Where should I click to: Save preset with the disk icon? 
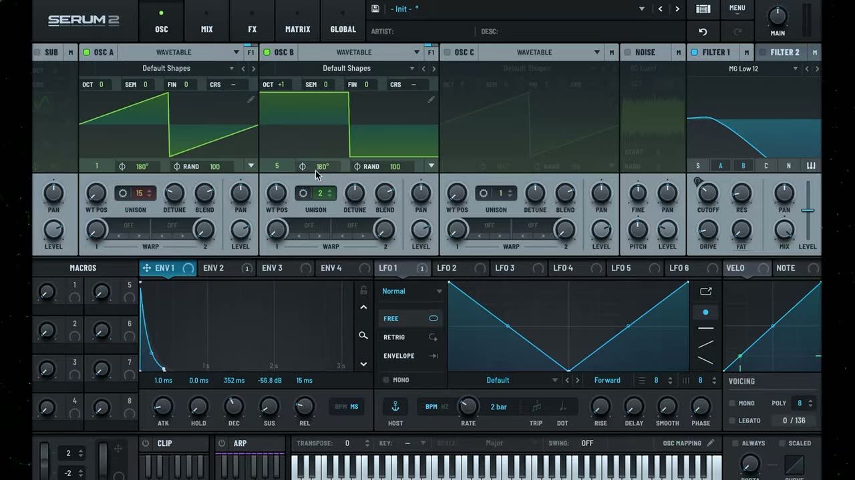(375, 9)
